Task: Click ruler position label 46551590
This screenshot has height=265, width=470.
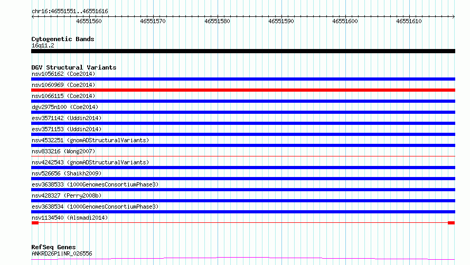Action: click(281, 21)
